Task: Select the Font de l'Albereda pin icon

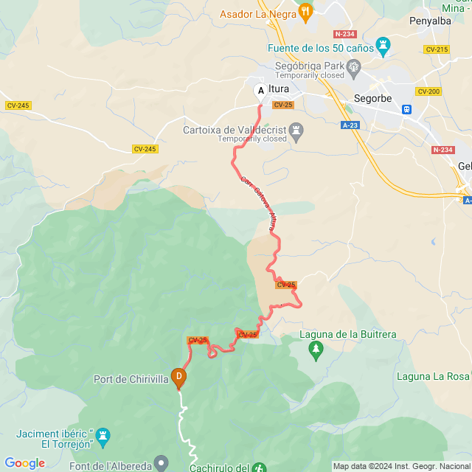Action: pyautogui.click(x=162, y=464)
